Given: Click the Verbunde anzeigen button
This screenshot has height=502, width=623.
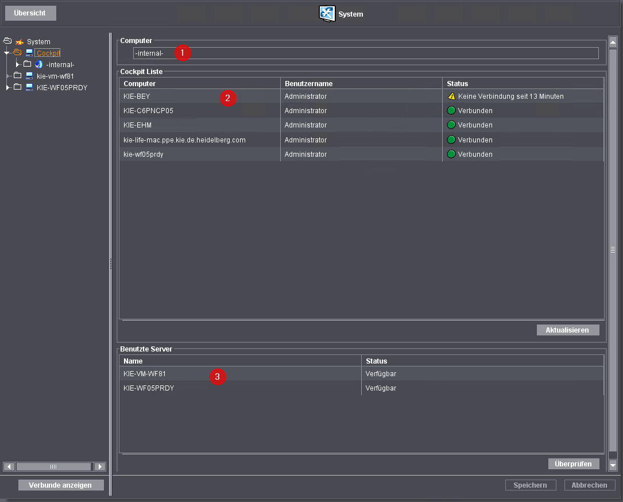Looking at the screenshot, I should (61, 485).
